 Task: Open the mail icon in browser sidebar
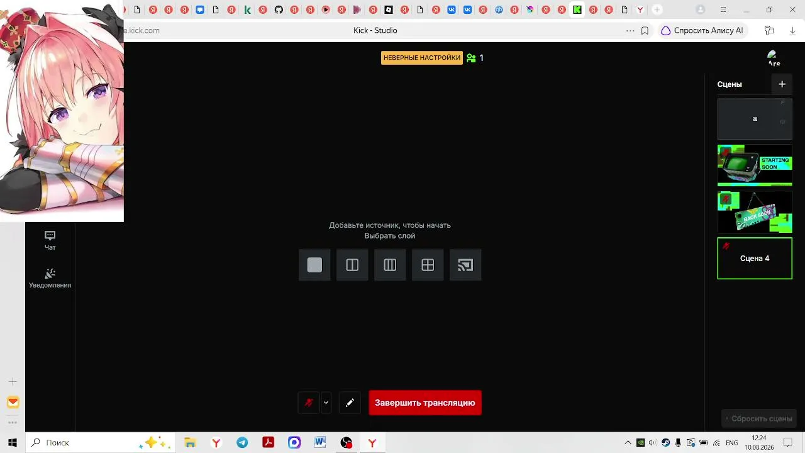13,403
